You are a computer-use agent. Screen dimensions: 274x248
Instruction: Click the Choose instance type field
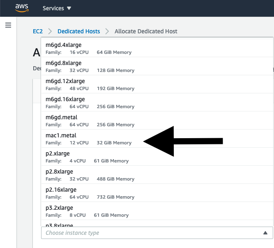point(157,233)
